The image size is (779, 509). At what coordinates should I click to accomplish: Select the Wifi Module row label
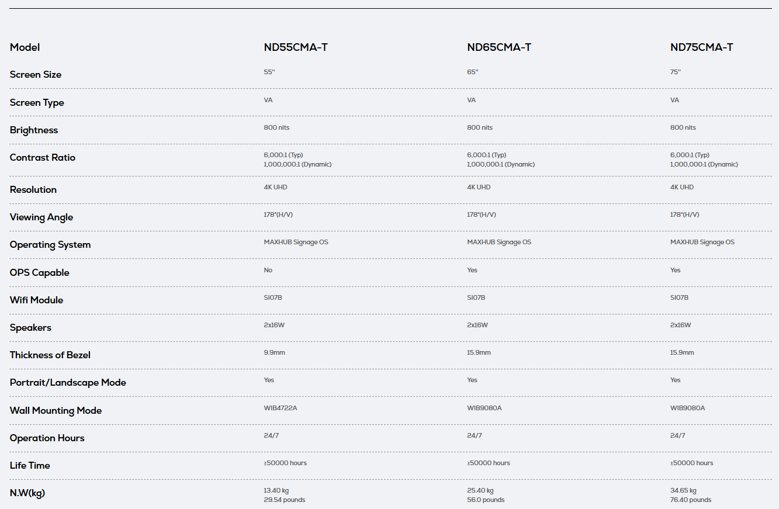(36, 300)
